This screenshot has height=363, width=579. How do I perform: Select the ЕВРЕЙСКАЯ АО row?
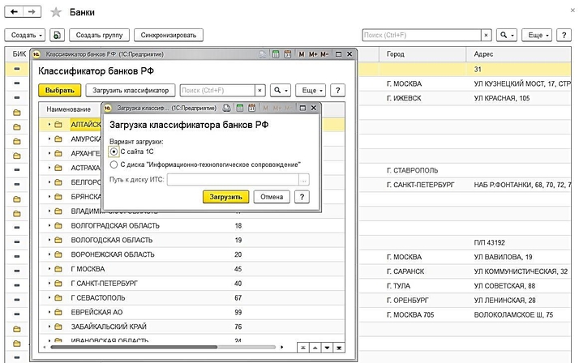191,312
